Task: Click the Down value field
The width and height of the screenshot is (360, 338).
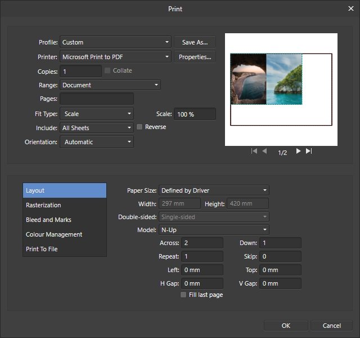Action: (280, 243)
